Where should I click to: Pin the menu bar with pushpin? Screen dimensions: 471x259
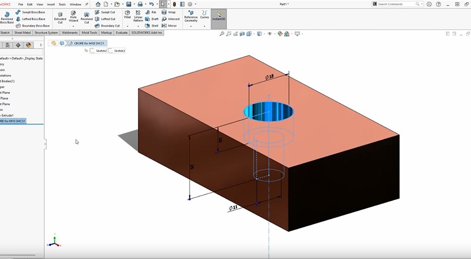pos(87,4)
